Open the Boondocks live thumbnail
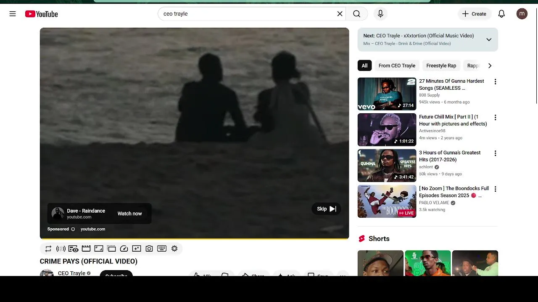The height and width of the screenshot is (302, 538). click(387, 201)
